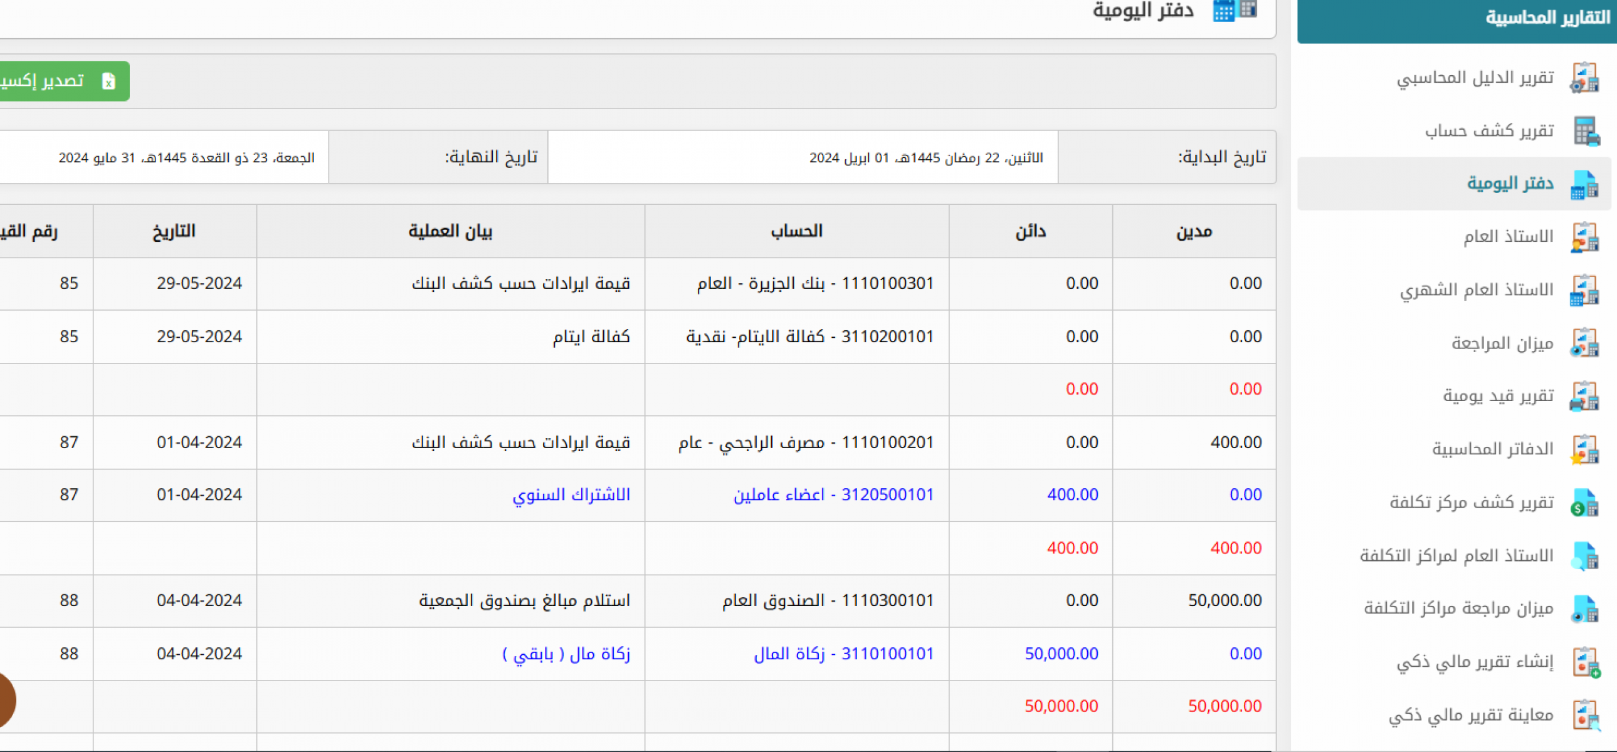
Task: Click the اعضاء عاملين account link
Action: tap(833, 495)
